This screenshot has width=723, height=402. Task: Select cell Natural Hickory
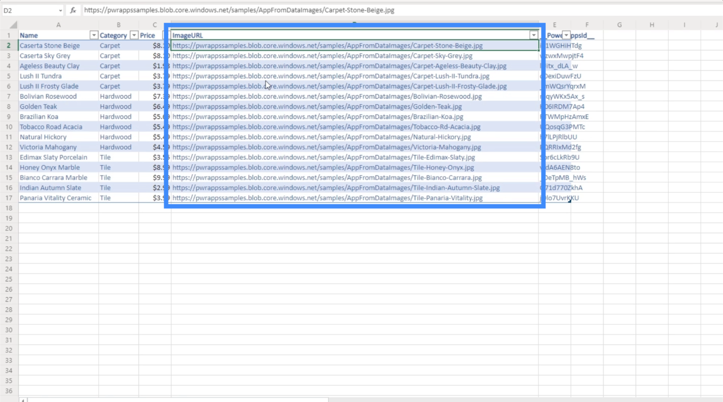[59, 137]
